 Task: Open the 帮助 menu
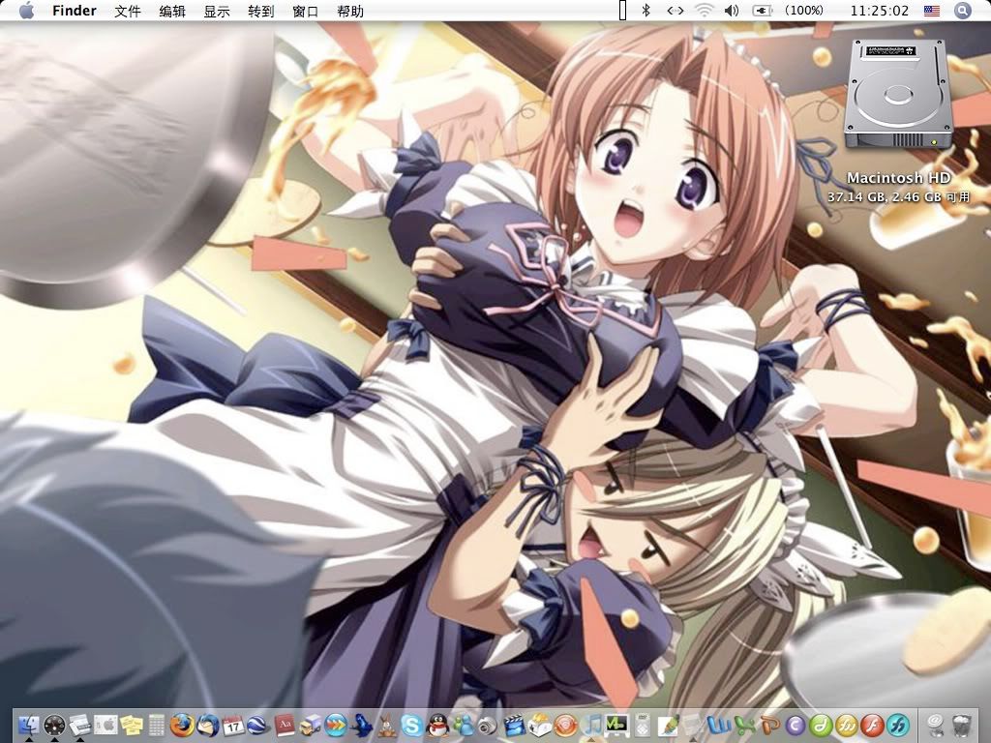coord(350,11)
